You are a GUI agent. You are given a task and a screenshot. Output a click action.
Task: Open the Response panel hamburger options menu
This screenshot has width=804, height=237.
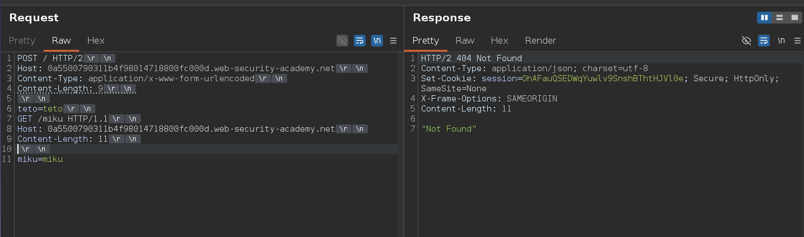[x=797, y=40]
